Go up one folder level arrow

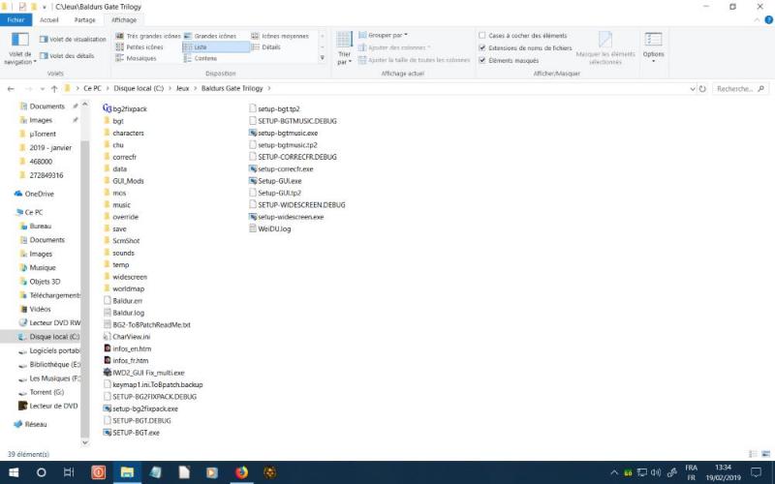click(54, 89)
